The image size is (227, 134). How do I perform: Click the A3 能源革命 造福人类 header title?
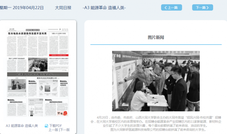click(x=104, y=8)
